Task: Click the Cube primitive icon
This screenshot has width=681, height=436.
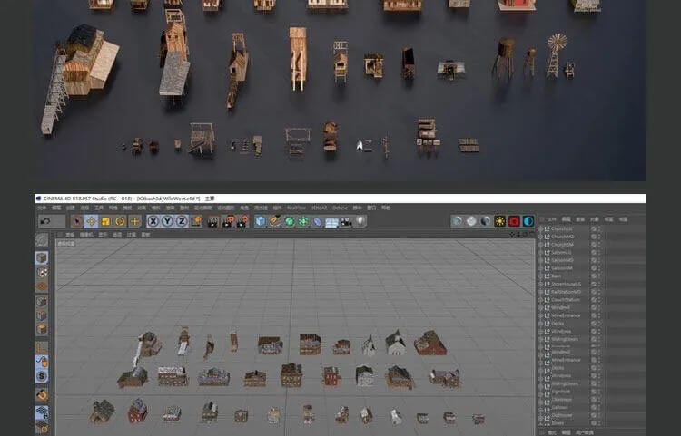Action: (261, 220)
